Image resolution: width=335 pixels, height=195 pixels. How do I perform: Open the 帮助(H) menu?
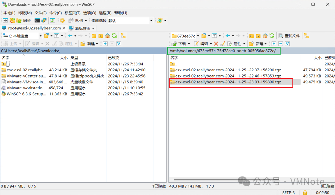pos(121,13)
